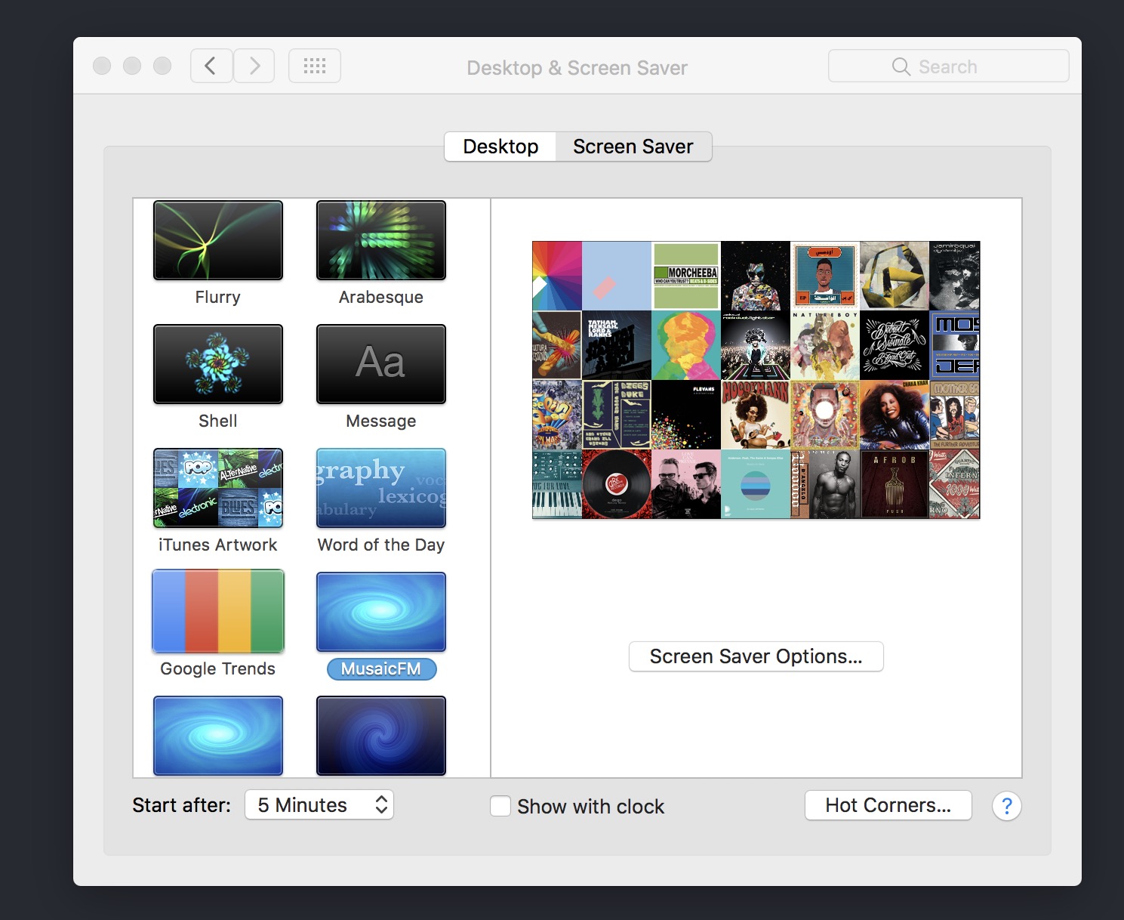Image resolution: width=1124 pixels, height=920 pixels.
Task: Choose the Arabesque screen saver
Action: [381, 240]
